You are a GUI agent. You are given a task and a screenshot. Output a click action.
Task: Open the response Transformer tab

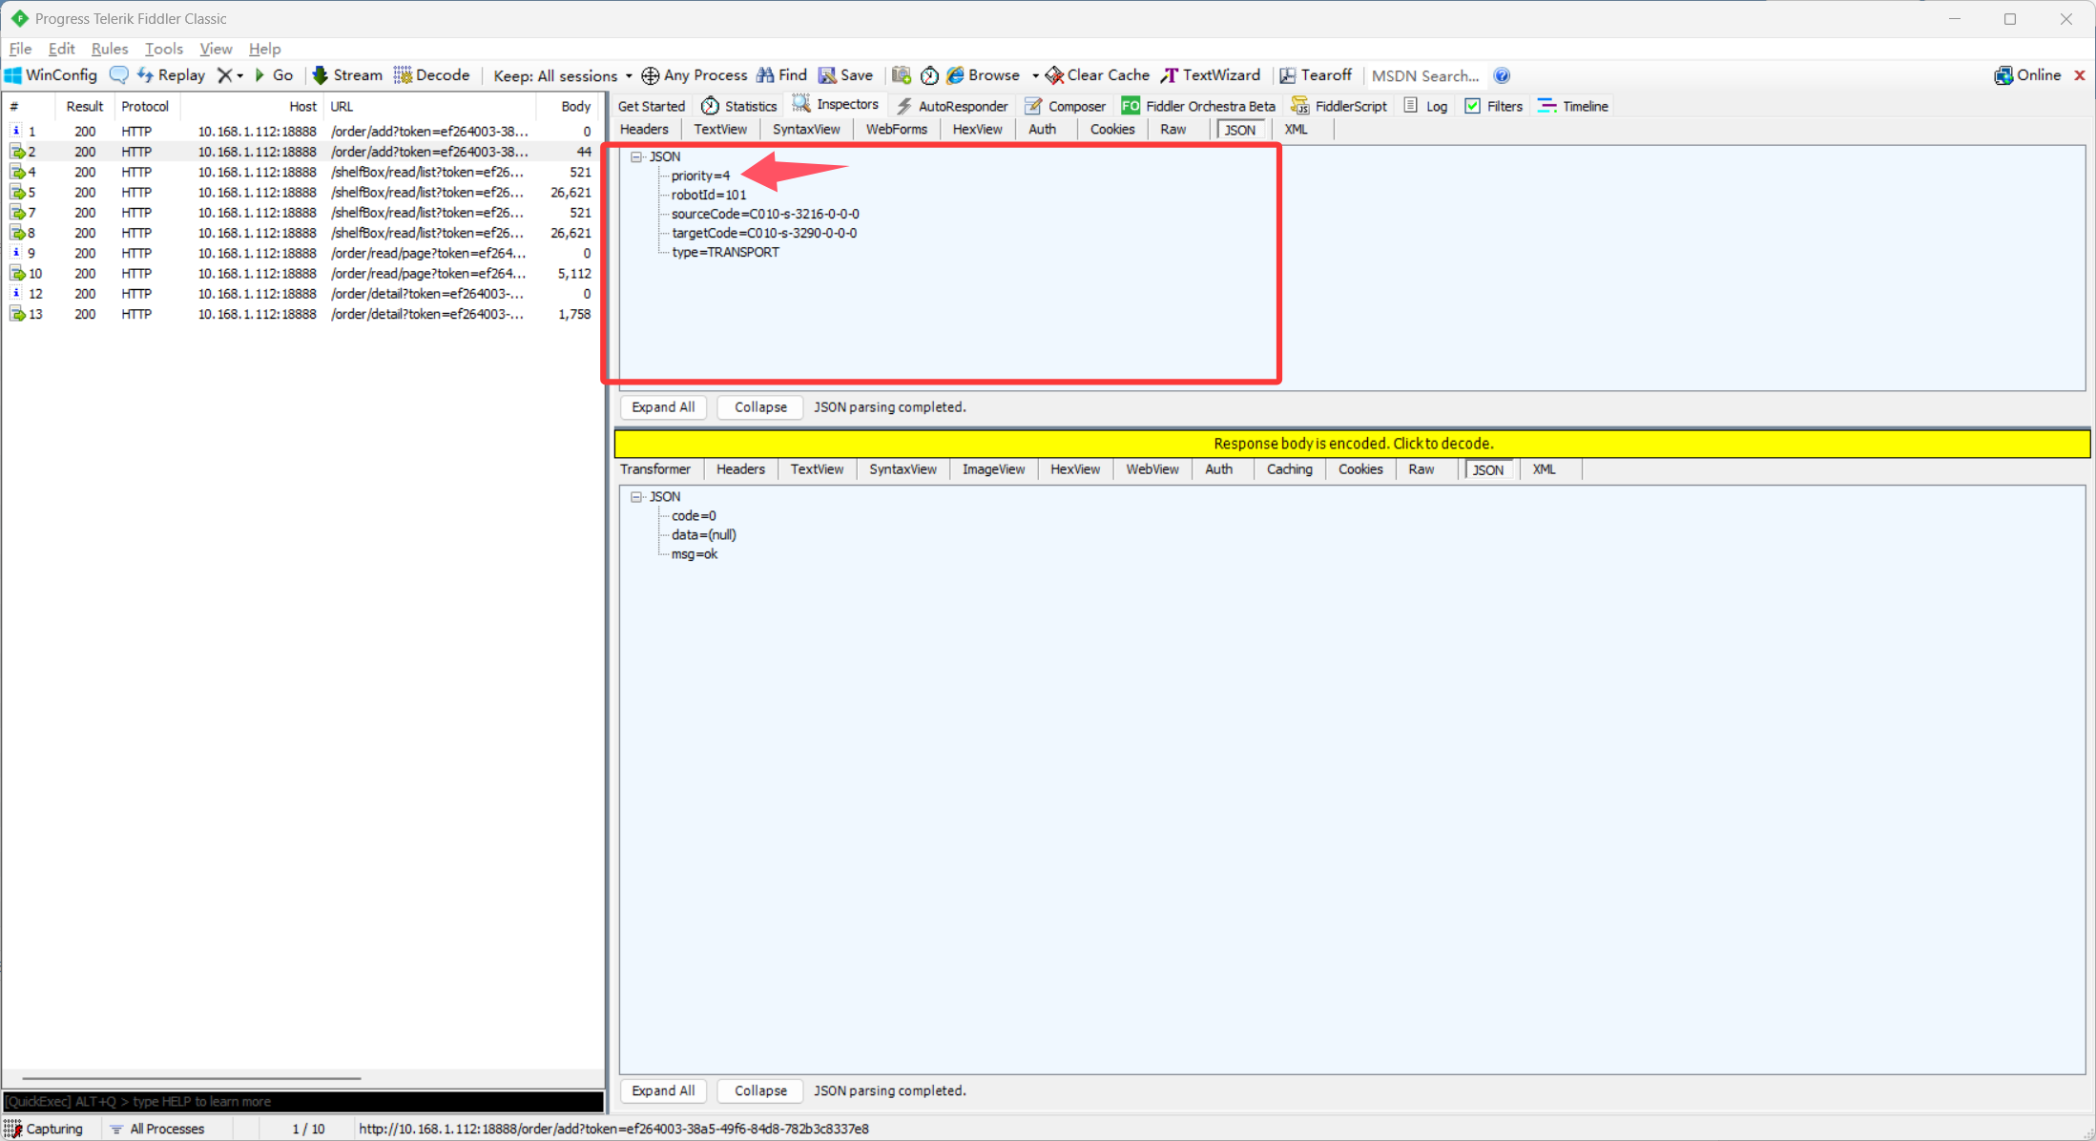coord(654,469)
